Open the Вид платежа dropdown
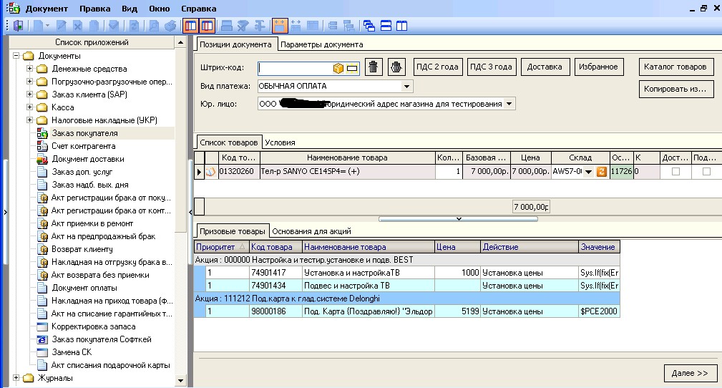 406,86
